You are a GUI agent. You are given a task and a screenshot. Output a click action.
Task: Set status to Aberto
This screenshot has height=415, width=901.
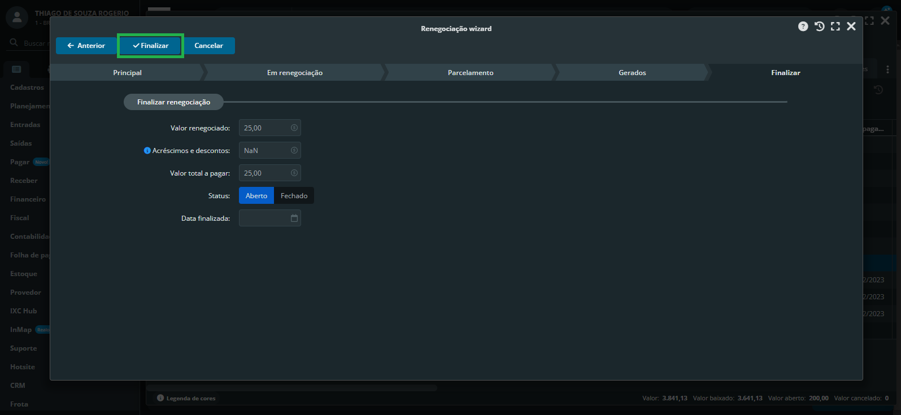click(256, 196)
